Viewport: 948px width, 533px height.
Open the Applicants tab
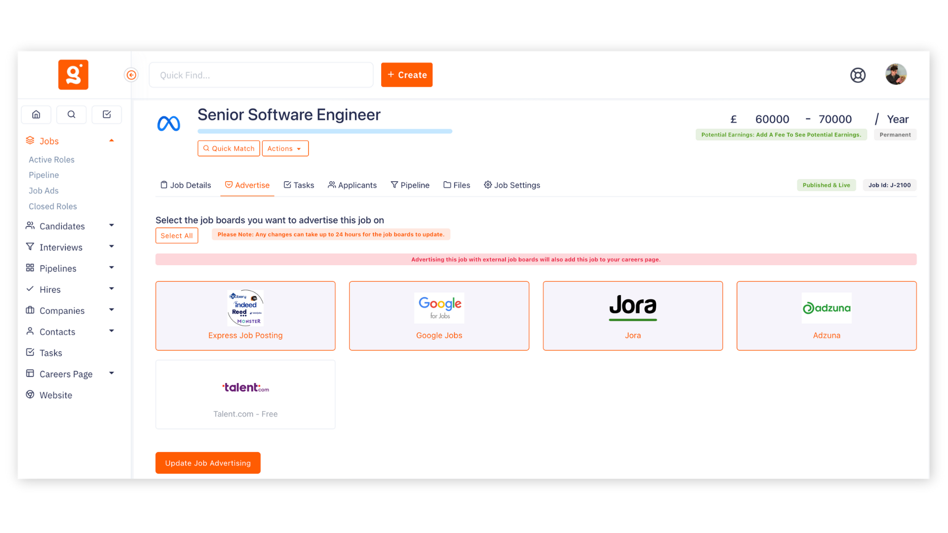click(x=352, y=185)
